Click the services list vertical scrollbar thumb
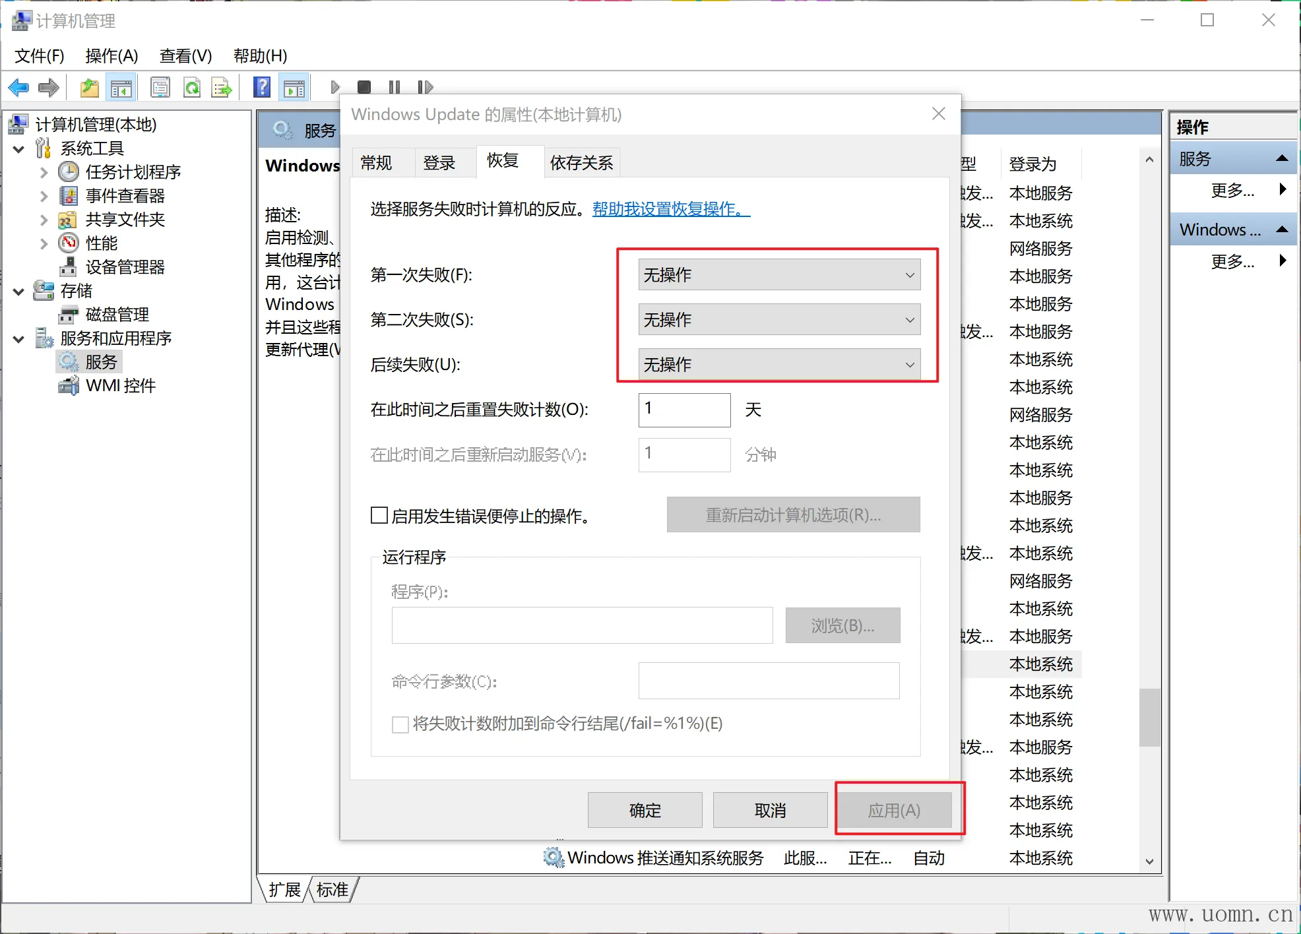1301x934 pixels. coord(1149,718)
